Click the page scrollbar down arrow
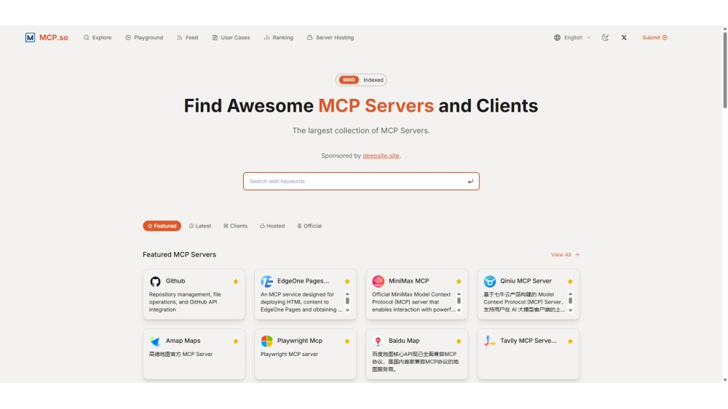The height and width of the screenshot is (409, 728). point(725,380)
